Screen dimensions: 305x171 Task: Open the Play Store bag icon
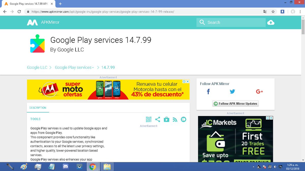coord(166,119)
